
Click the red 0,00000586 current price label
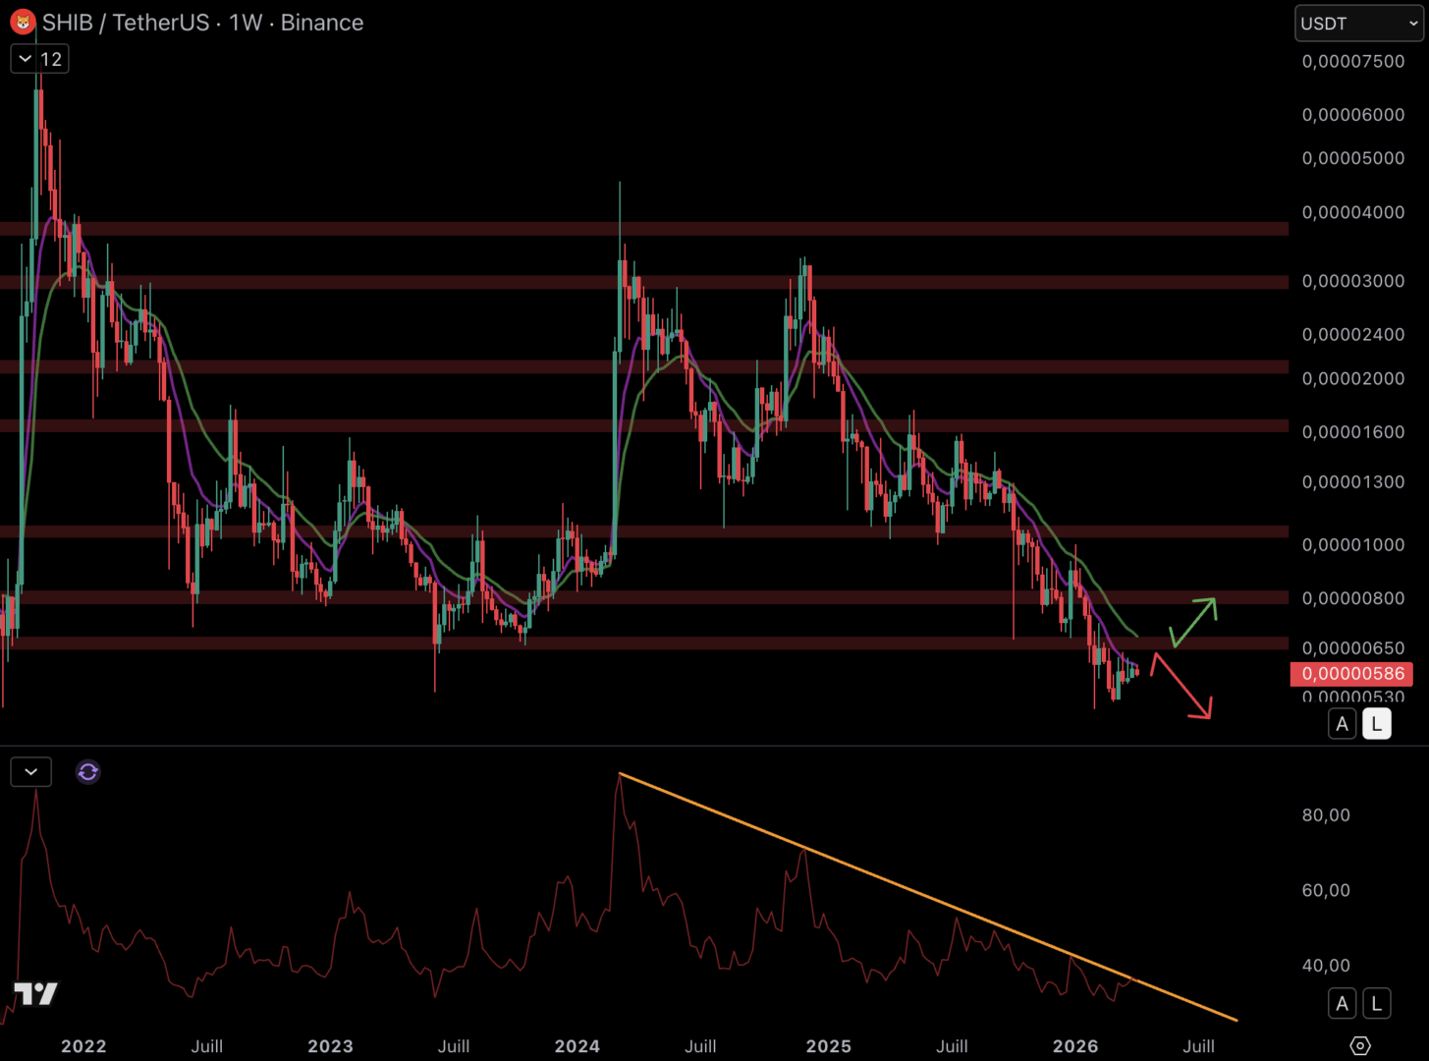click(x=1351, y=674)
